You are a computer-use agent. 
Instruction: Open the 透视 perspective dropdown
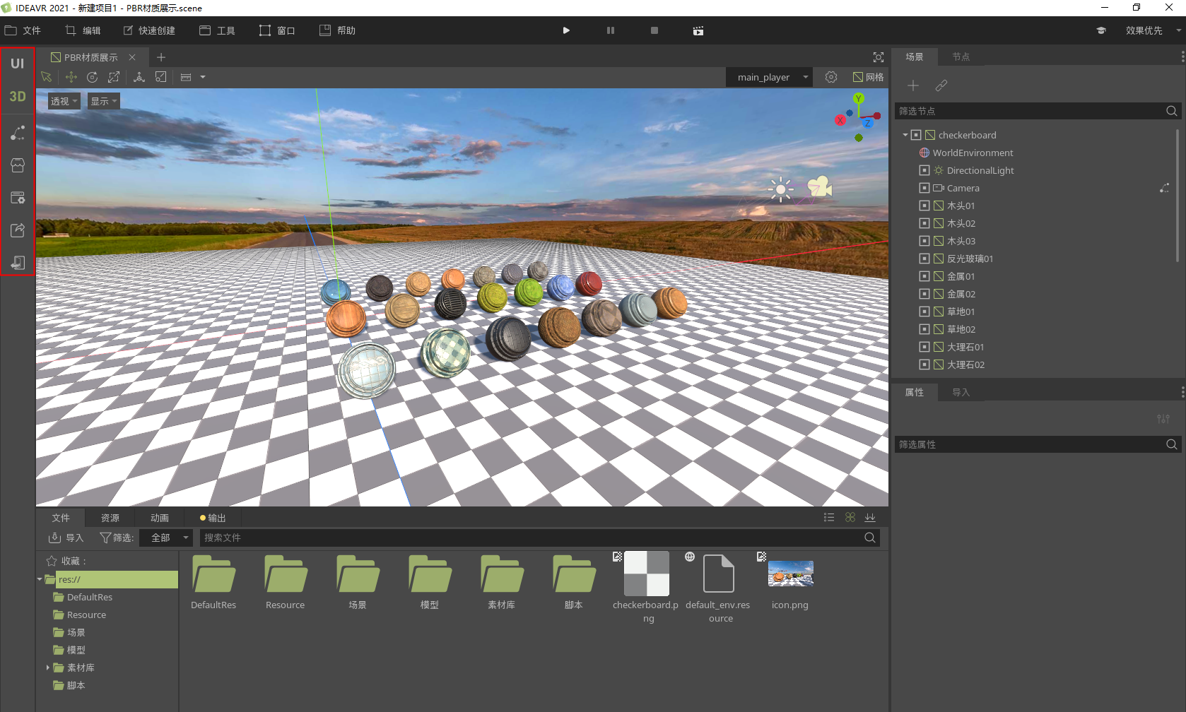coord(64,101)
